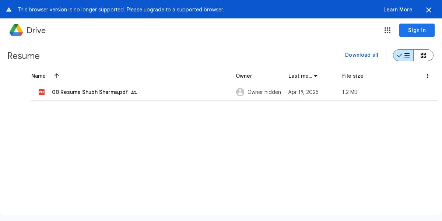Click the 1.2 MB file size cell

[x=350, y=92]
